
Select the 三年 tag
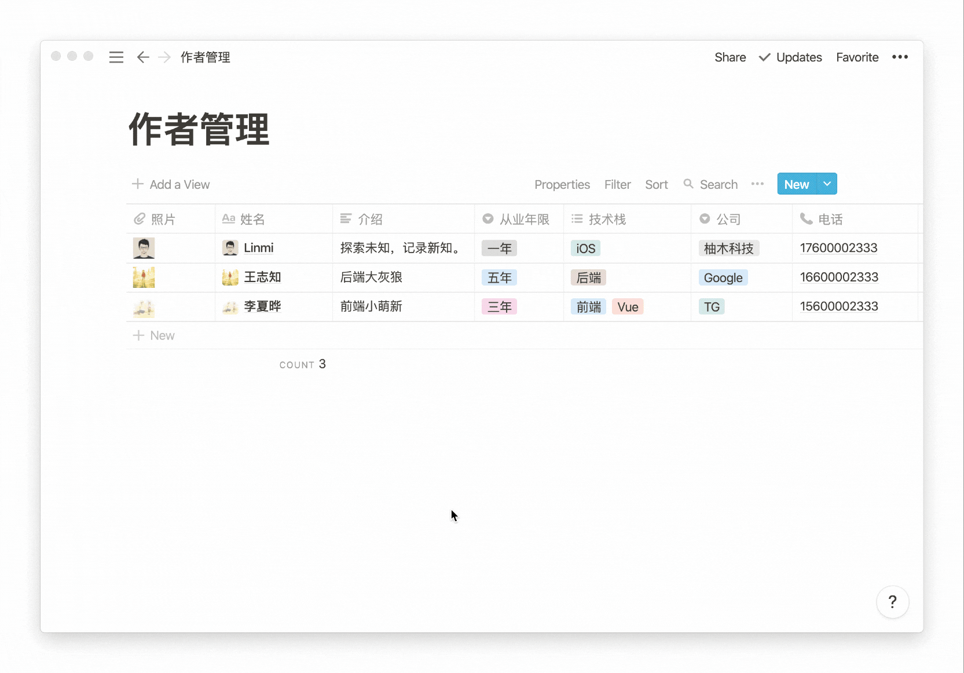coord(499,306)
